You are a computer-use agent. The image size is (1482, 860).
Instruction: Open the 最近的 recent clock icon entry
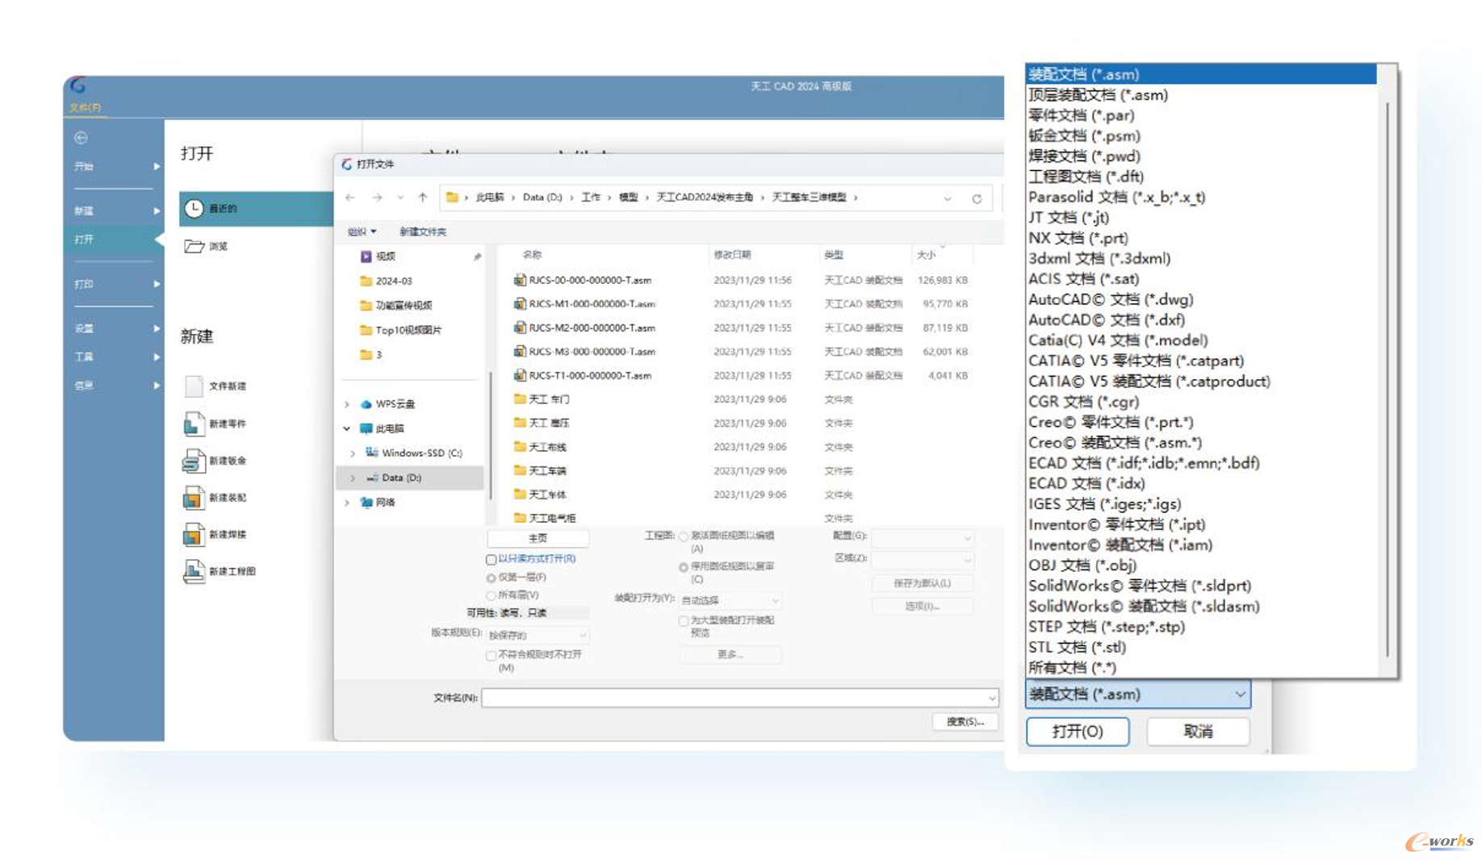194,208
